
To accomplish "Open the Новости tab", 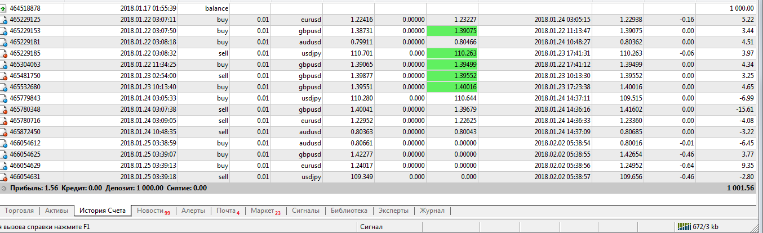I will pos(153,211).
